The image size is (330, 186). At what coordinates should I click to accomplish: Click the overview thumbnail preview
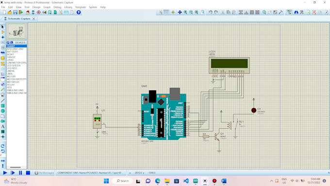tap(16, 32)
